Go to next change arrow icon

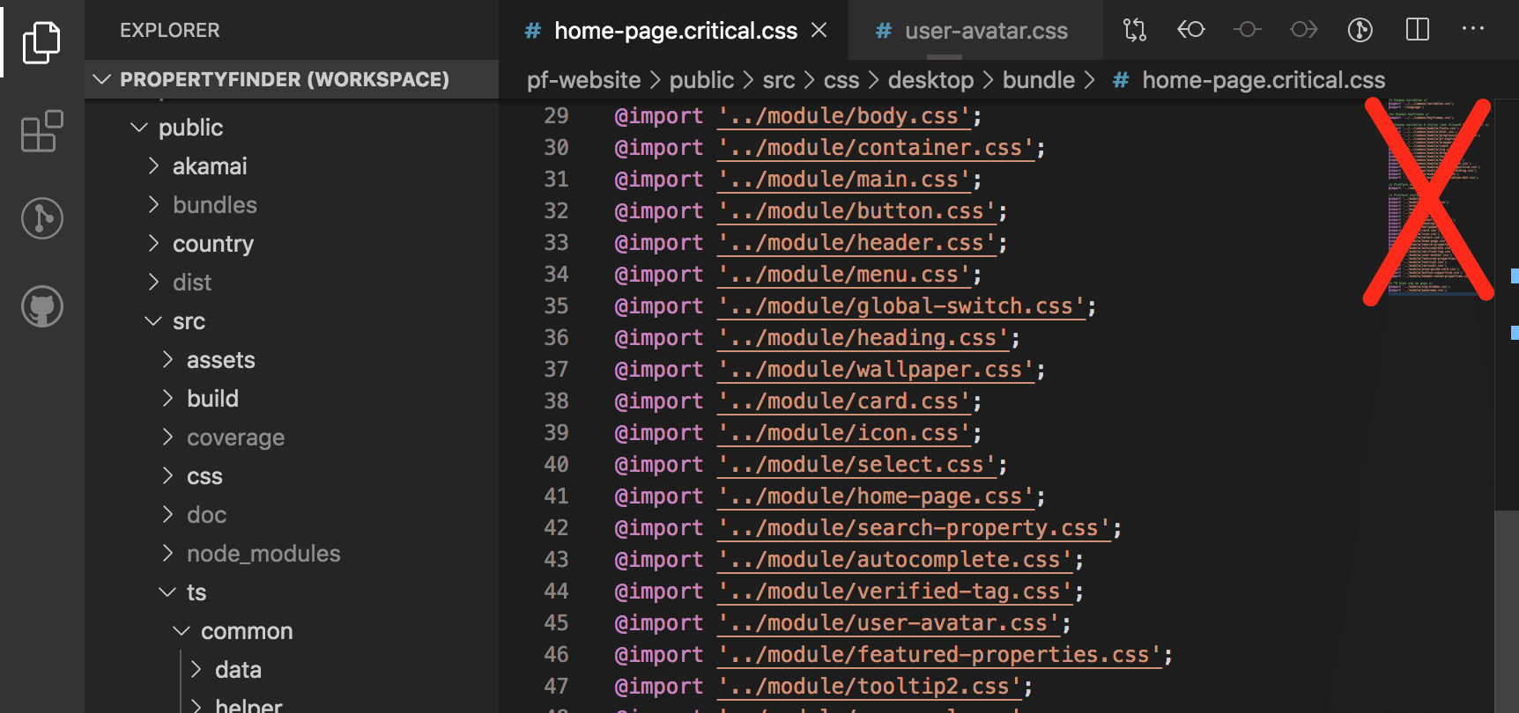coord(1303,30)
